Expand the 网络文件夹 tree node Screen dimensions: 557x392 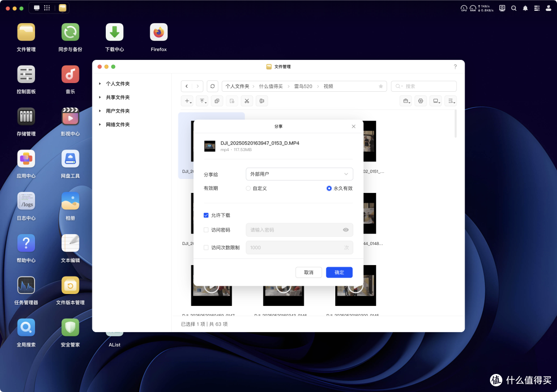[x=100, y=125]
